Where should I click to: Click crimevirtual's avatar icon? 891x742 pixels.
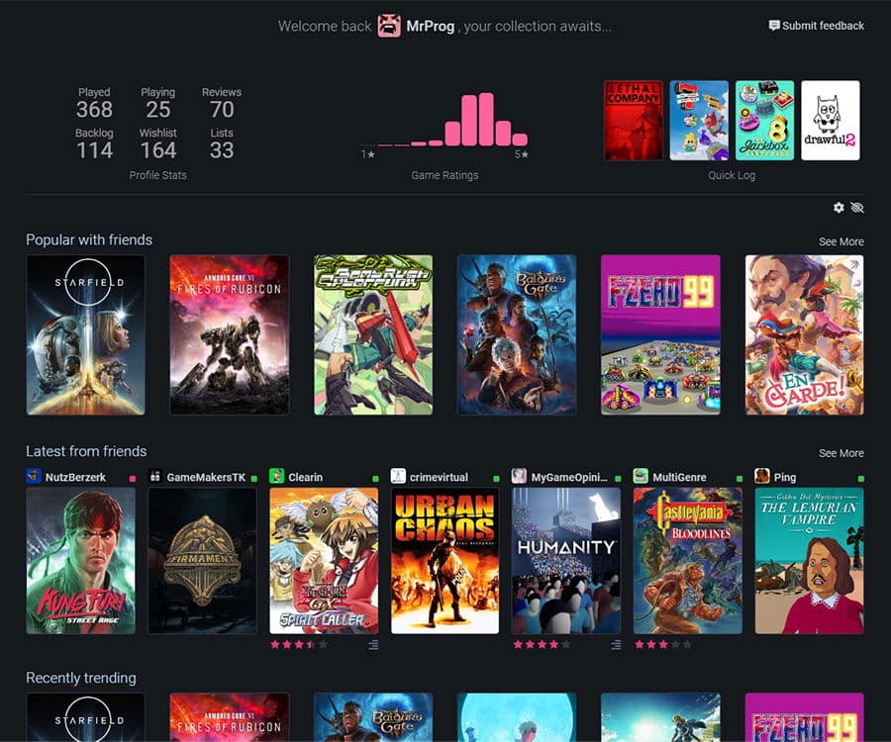click(x=398, y=476)
